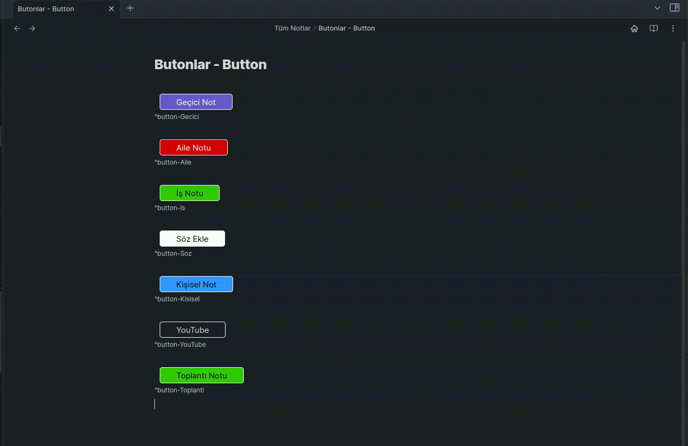Click the outlined YouTube button
688x446 pixels.
pos(192,330)
